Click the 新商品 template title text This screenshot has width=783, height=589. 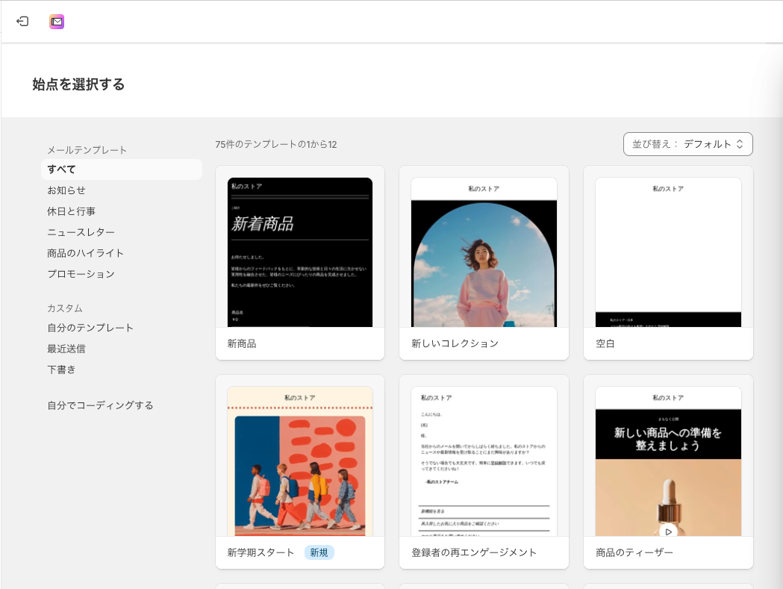pos(242,343)
